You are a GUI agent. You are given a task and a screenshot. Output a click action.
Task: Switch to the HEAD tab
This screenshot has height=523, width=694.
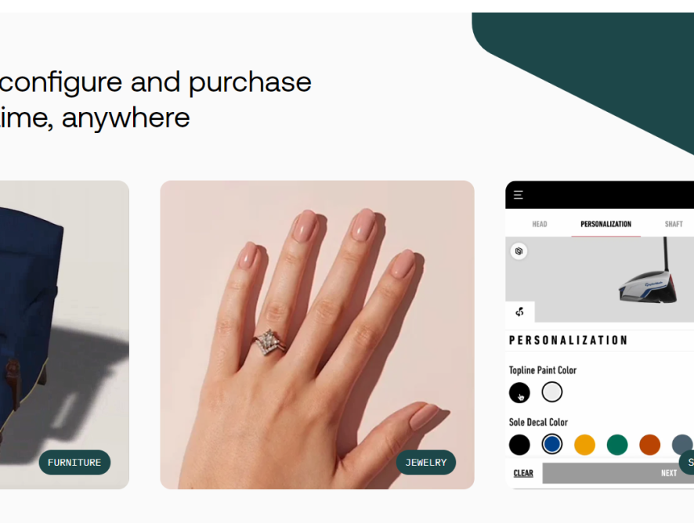click(x=539, y=224)
